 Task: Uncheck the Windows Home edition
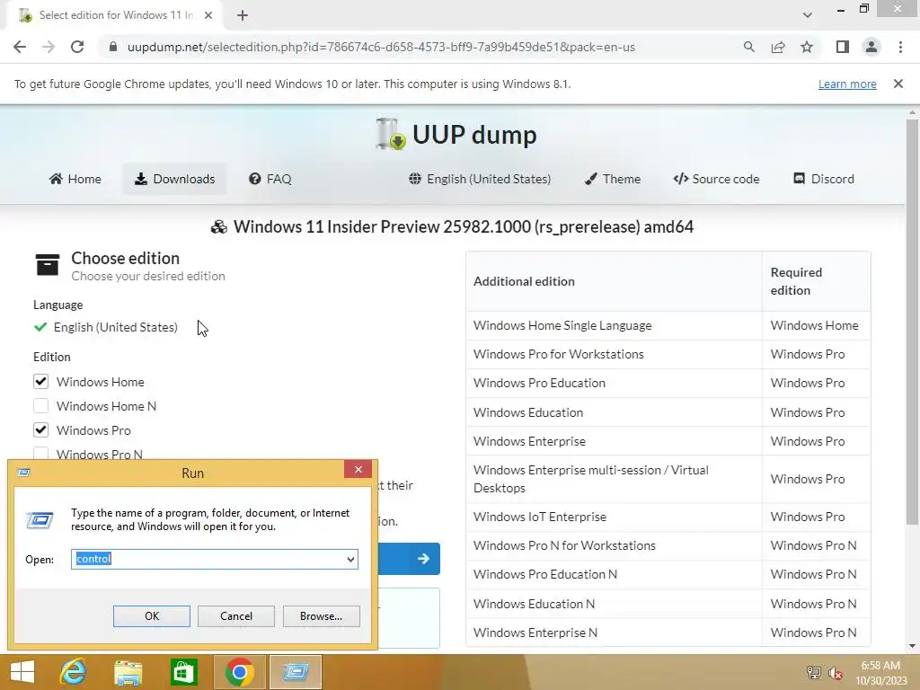point(40,381)
